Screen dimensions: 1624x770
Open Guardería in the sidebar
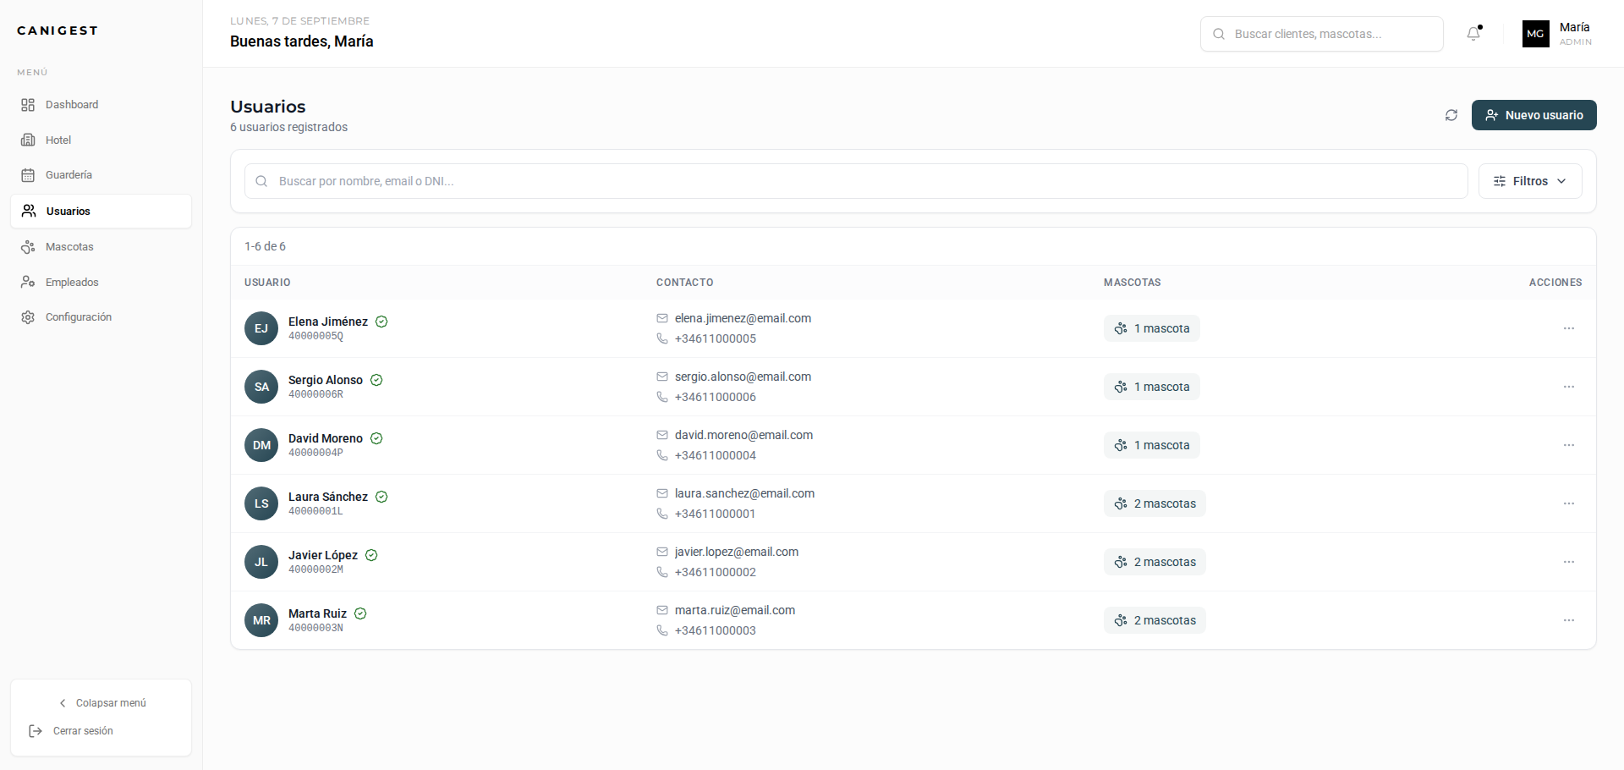[x=101, y=175]
